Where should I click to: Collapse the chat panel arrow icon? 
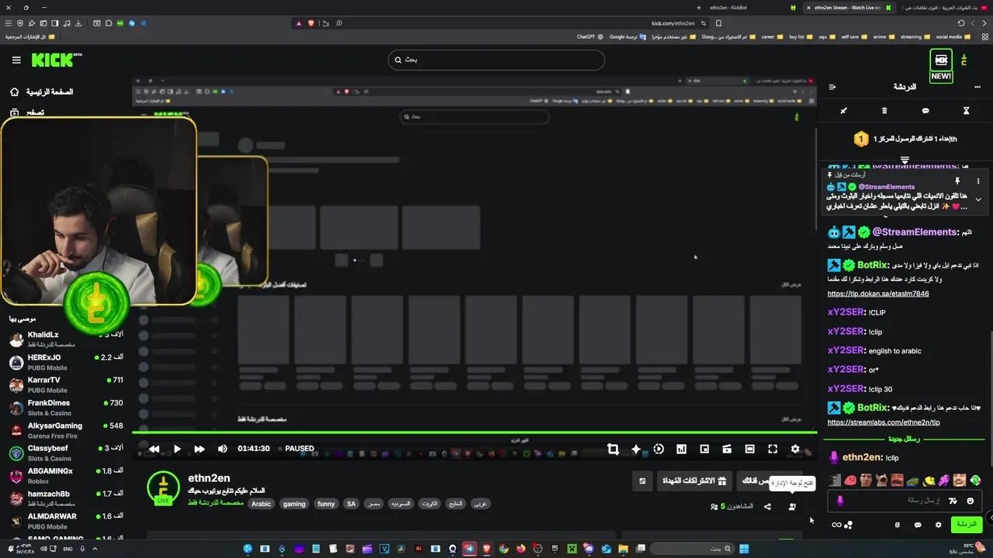tap(832, 87)
